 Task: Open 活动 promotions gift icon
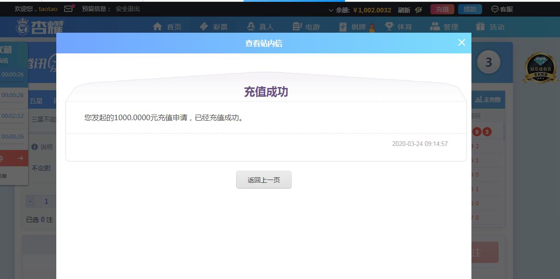[480, 27]
